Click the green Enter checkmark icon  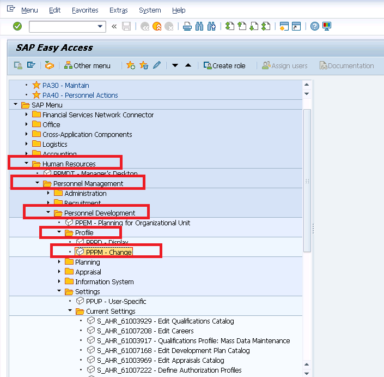pyautogui.click(x=17, y=26)
